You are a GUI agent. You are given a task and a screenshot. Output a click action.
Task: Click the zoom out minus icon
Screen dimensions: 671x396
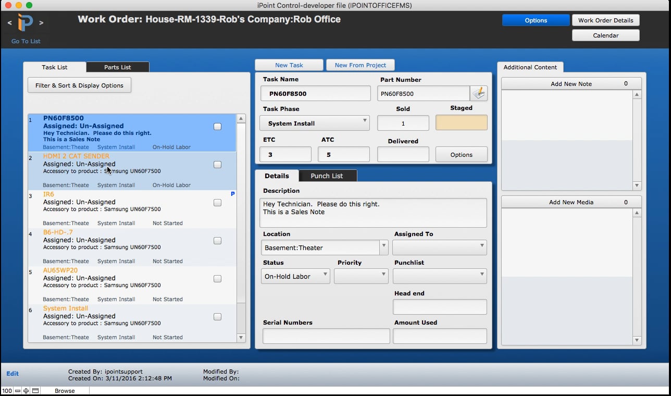point(18,391)
